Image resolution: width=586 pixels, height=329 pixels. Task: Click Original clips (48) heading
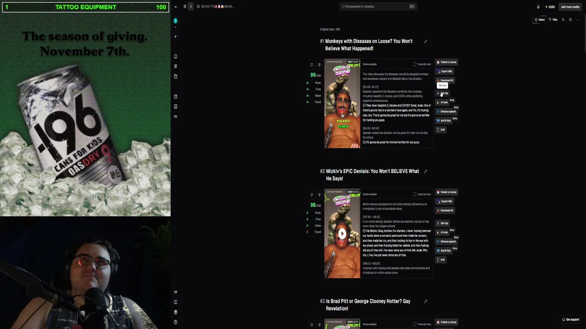point(330,30)
